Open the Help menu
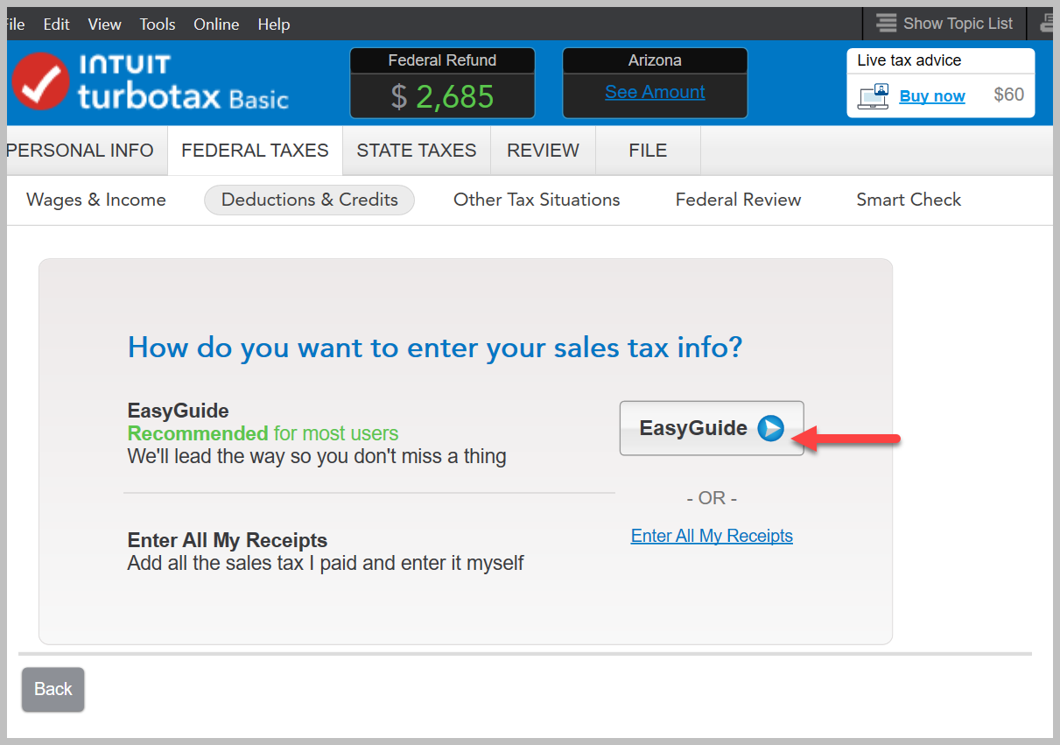The image size is (1060, 745). (274, 25)
